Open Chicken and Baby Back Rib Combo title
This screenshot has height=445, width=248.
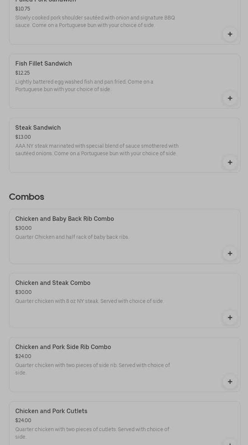pyautogui.click(x=65, y=219)
